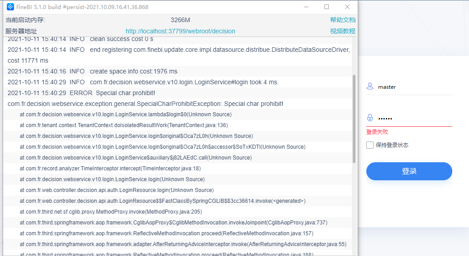The width and height of the screenshot is (469, 256).
Task: Click the login$original$Oca7zL0h$accessor$SoTxKDTl trace line
Action: click(x=163, y=147)
